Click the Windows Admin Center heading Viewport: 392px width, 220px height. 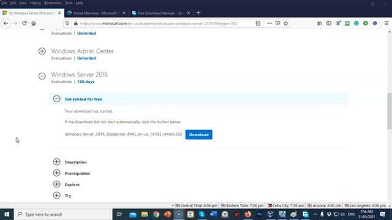(x=83, y=51)
